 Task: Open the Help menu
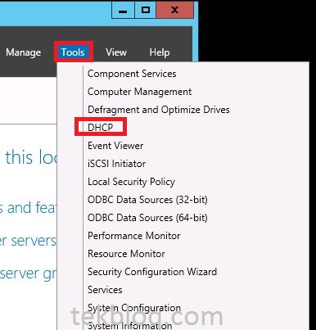(x=160, y=52)
